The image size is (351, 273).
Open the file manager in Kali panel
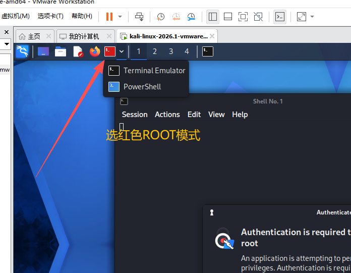coord(61,51)
